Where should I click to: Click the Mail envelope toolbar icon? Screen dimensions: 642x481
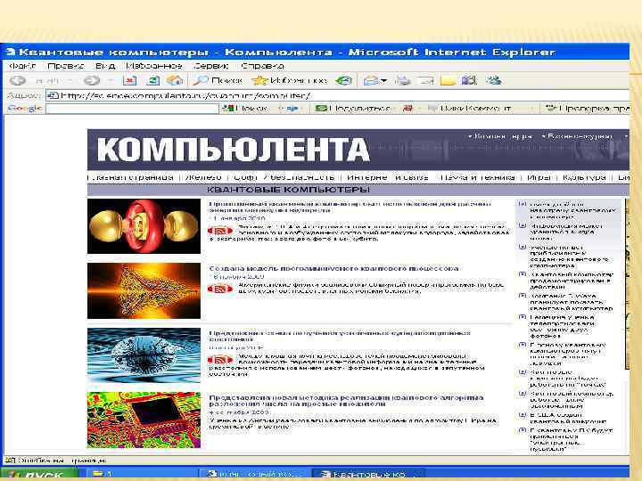371,80
